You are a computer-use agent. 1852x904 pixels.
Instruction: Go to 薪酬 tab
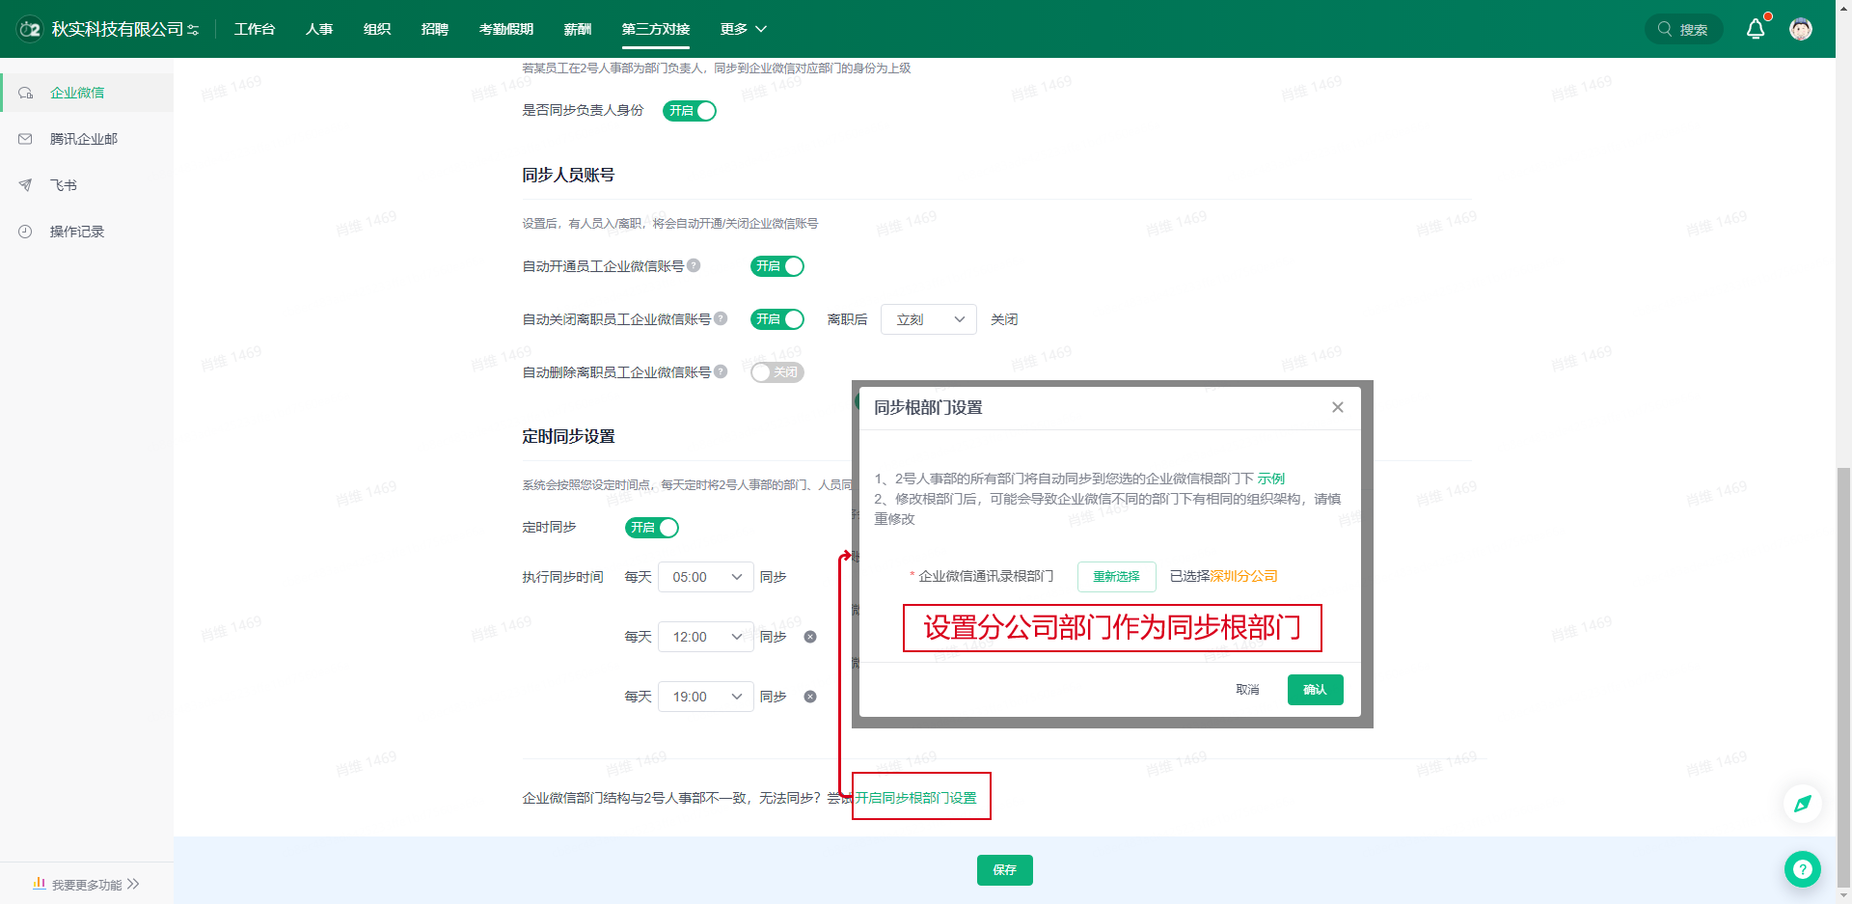(578, 29)
